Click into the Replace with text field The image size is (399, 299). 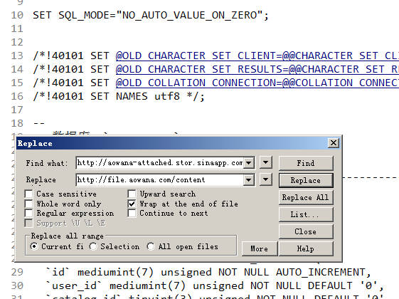(160, 180)
